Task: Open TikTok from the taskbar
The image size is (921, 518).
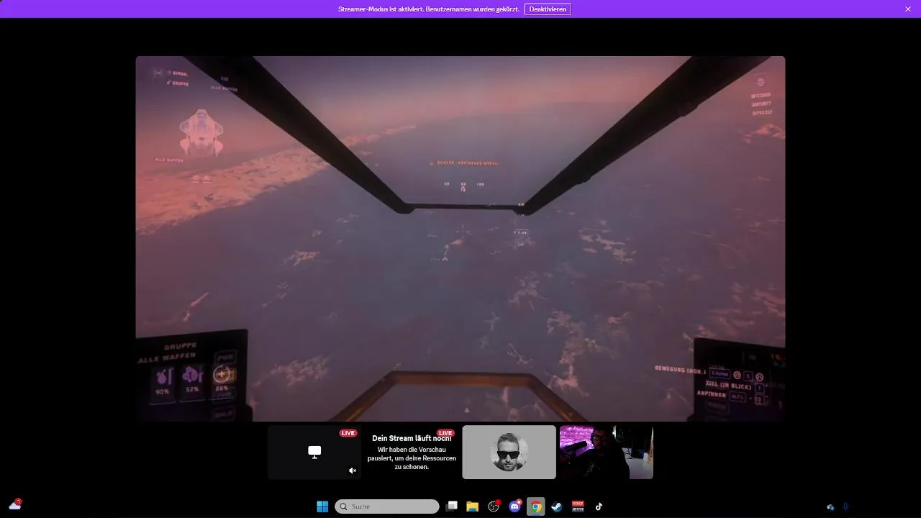Action: coord(599,506)
